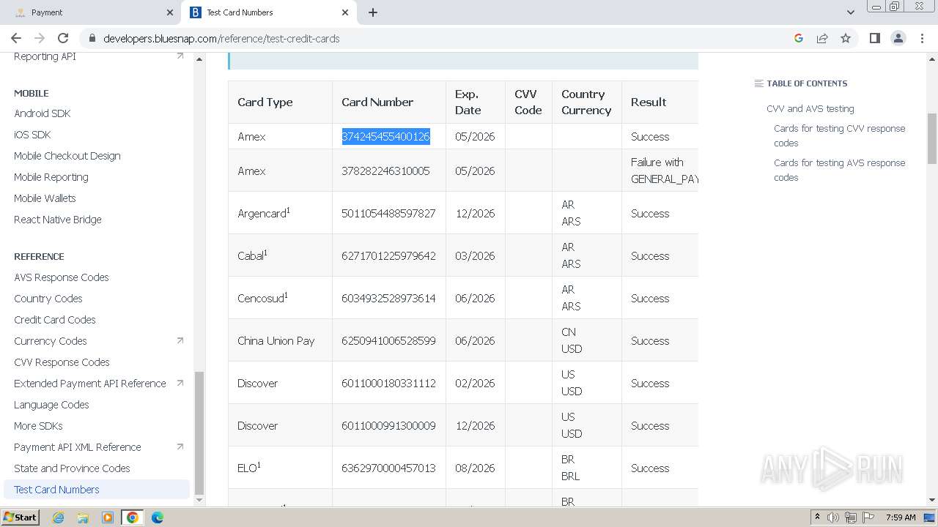Jump to Cards for testing AVS response codes
Image resolution: width=938 pixels, height=527 pixels.
[840, 170]
